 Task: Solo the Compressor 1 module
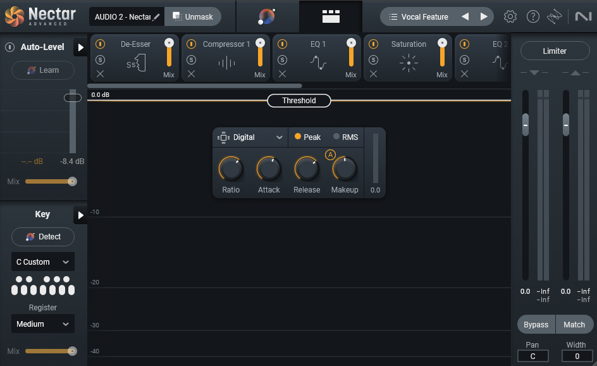pyautogui.click(x=191, y=60)
